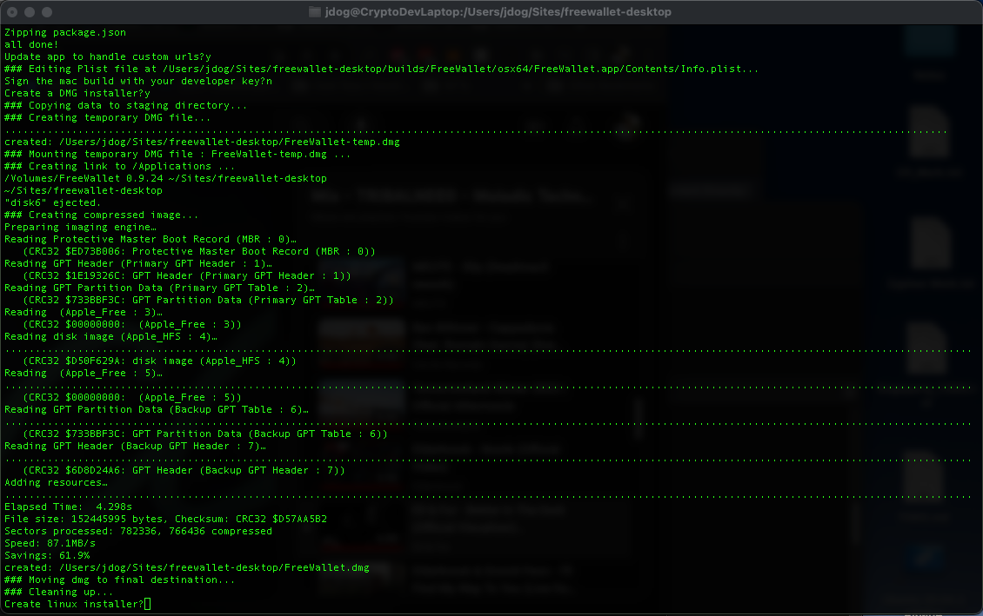
Task: Click '### Copying data to staging directory...'
Action: coord(126,105)
